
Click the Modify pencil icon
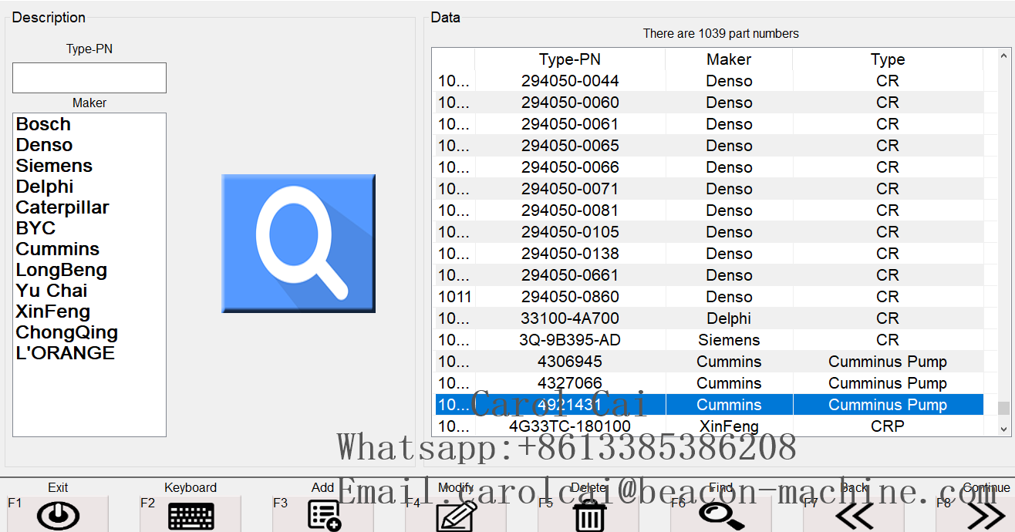pos(457,516)
